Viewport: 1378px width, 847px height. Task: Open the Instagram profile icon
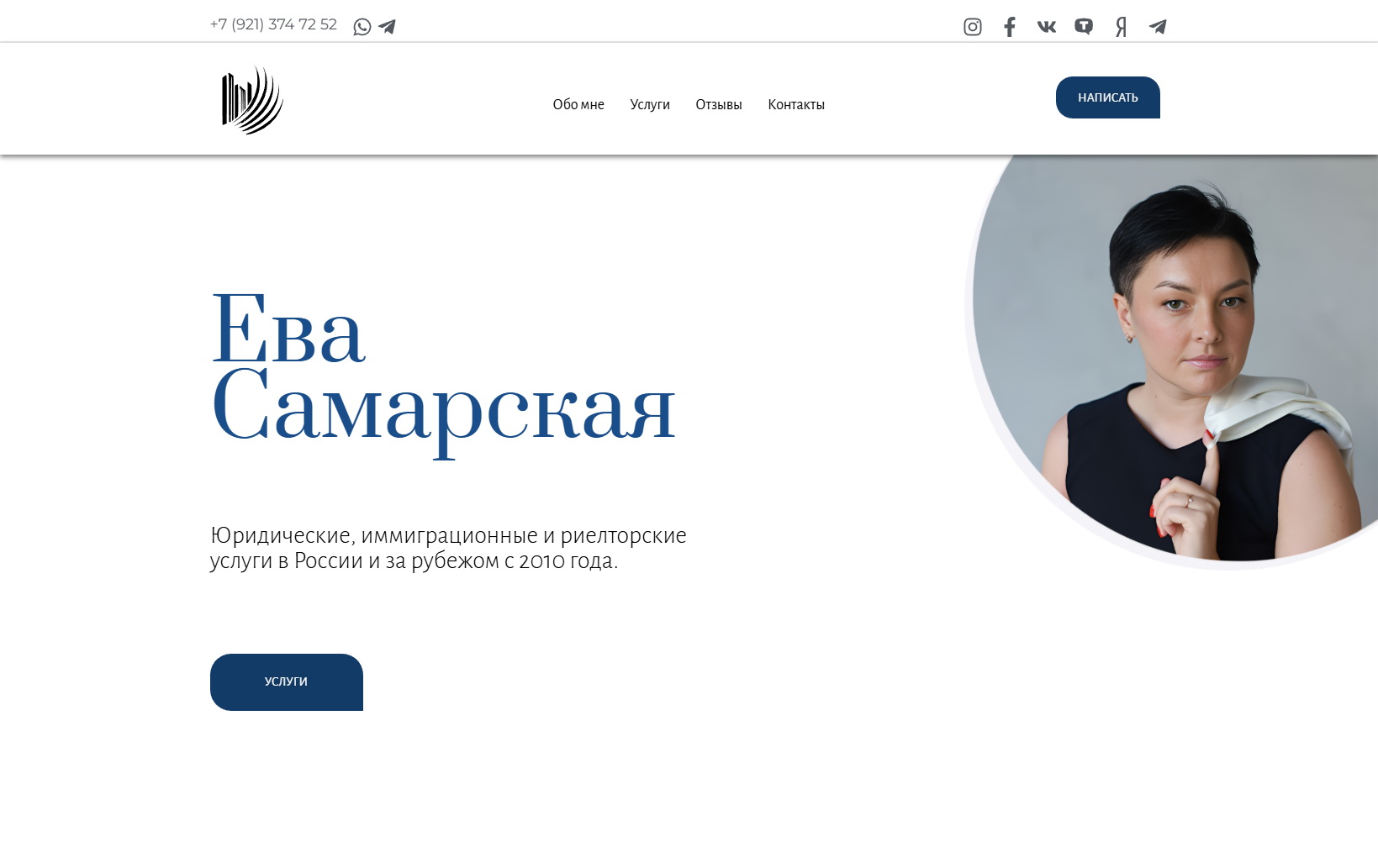[x=972, y=27]
